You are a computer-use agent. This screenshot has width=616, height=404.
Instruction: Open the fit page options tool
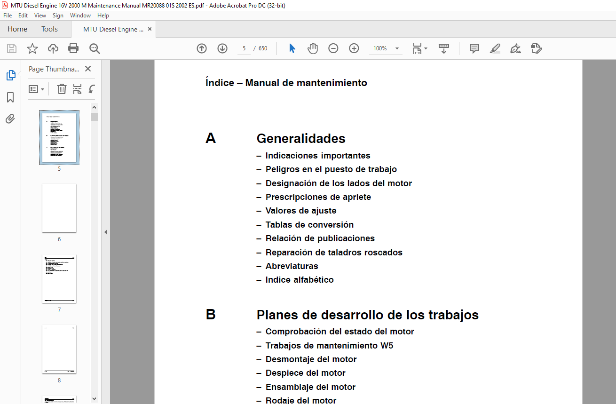point(419,48)
